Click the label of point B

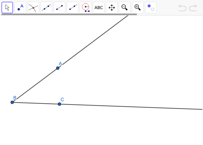click(x=15, y=98)
